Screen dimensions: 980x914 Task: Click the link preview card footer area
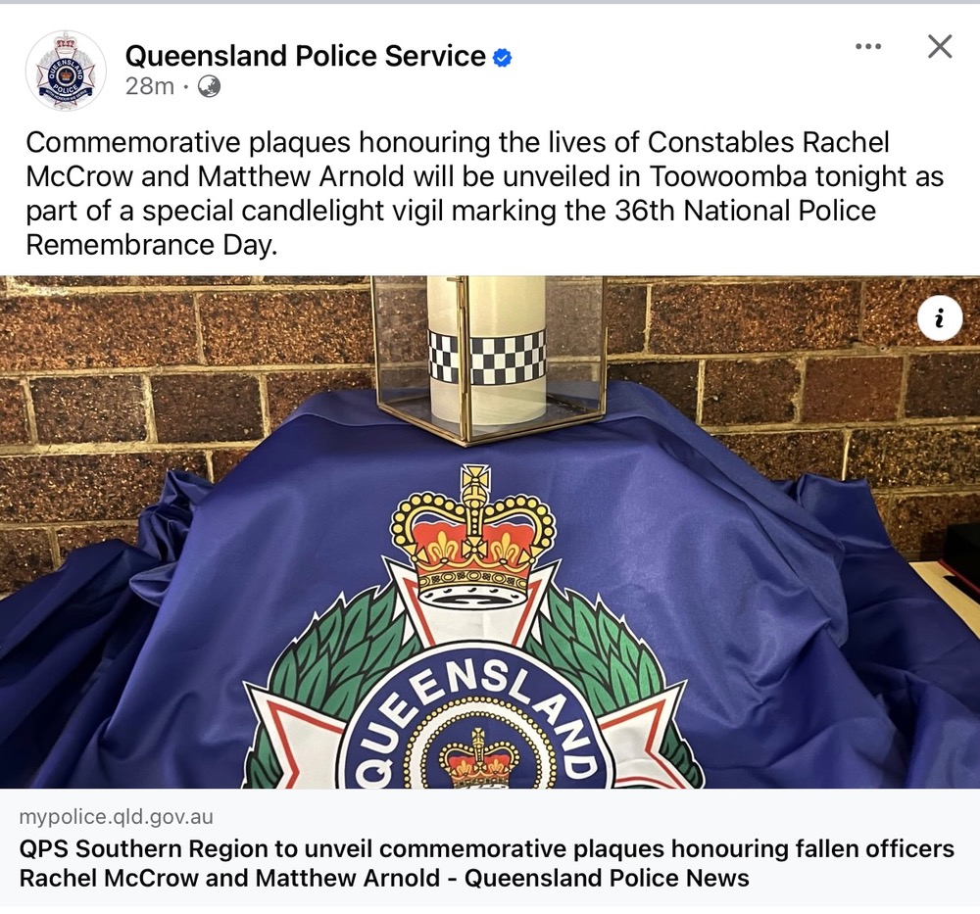click(x=490, y=847)
